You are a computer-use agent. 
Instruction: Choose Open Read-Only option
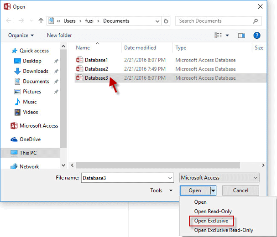point(213,211)
